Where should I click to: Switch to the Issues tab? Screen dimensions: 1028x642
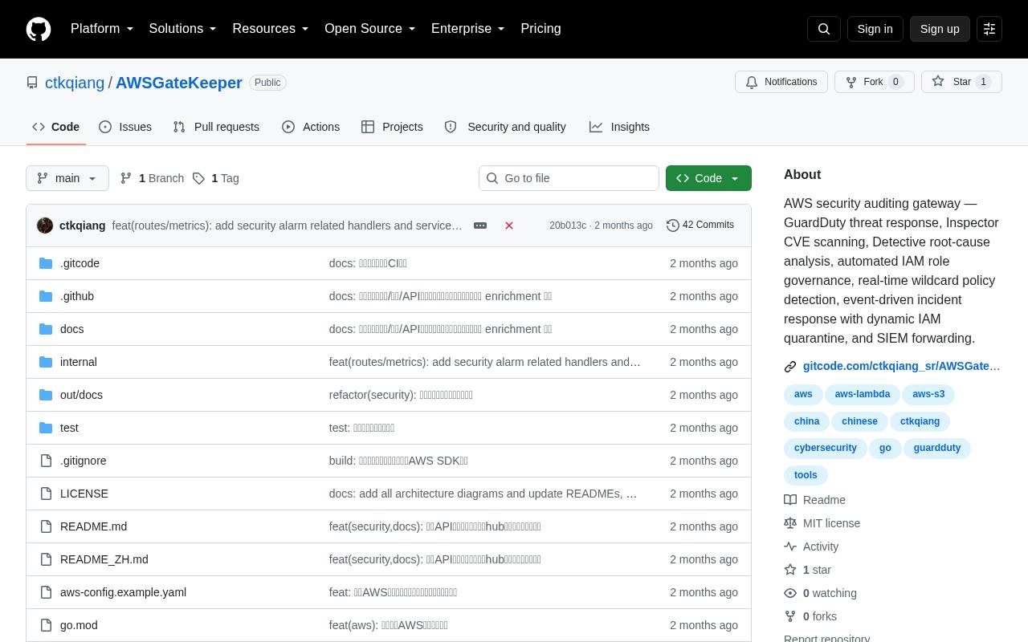coord(125,127)
